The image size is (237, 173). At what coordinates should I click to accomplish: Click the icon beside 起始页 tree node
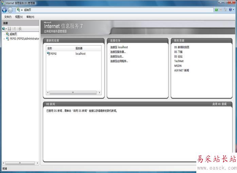click(x=7, y=34)
